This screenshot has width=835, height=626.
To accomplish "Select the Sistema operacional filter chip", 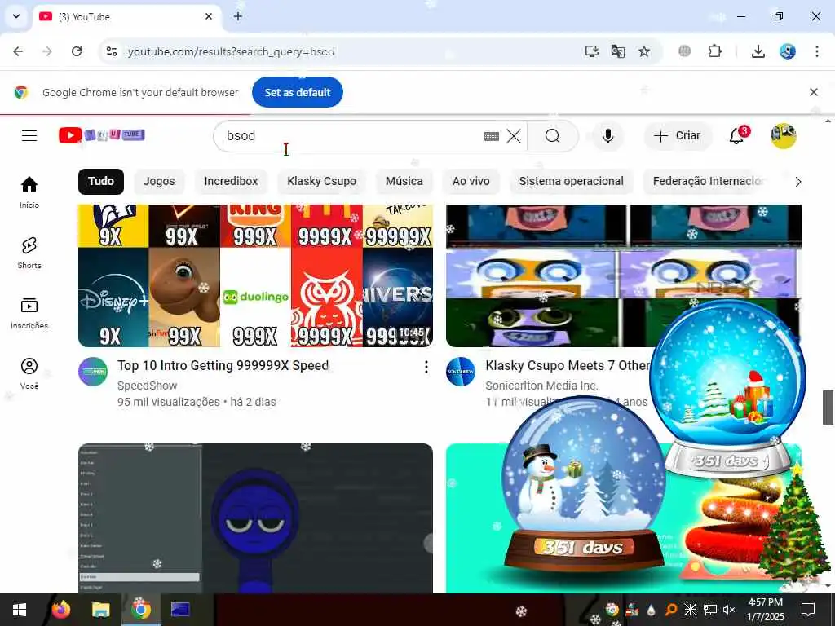I will [x=571, y=182].
